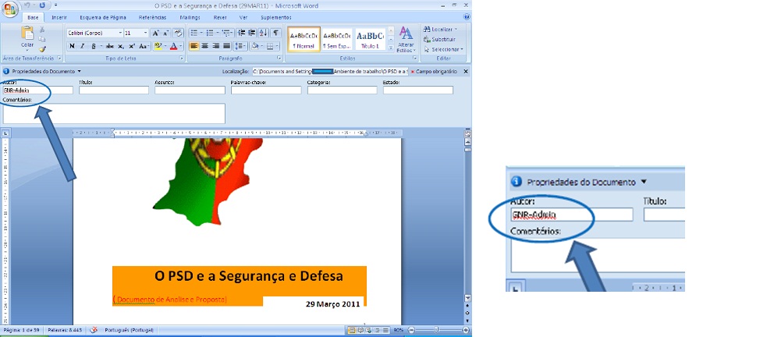Open Parágrafo dialog launcher
This screenshot has width=767, height=337.
pos(280,59)
